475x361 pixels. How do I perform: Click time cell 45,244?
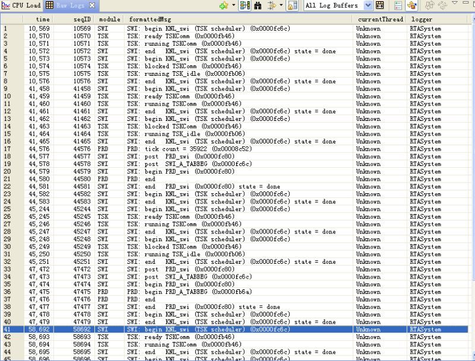39,209
